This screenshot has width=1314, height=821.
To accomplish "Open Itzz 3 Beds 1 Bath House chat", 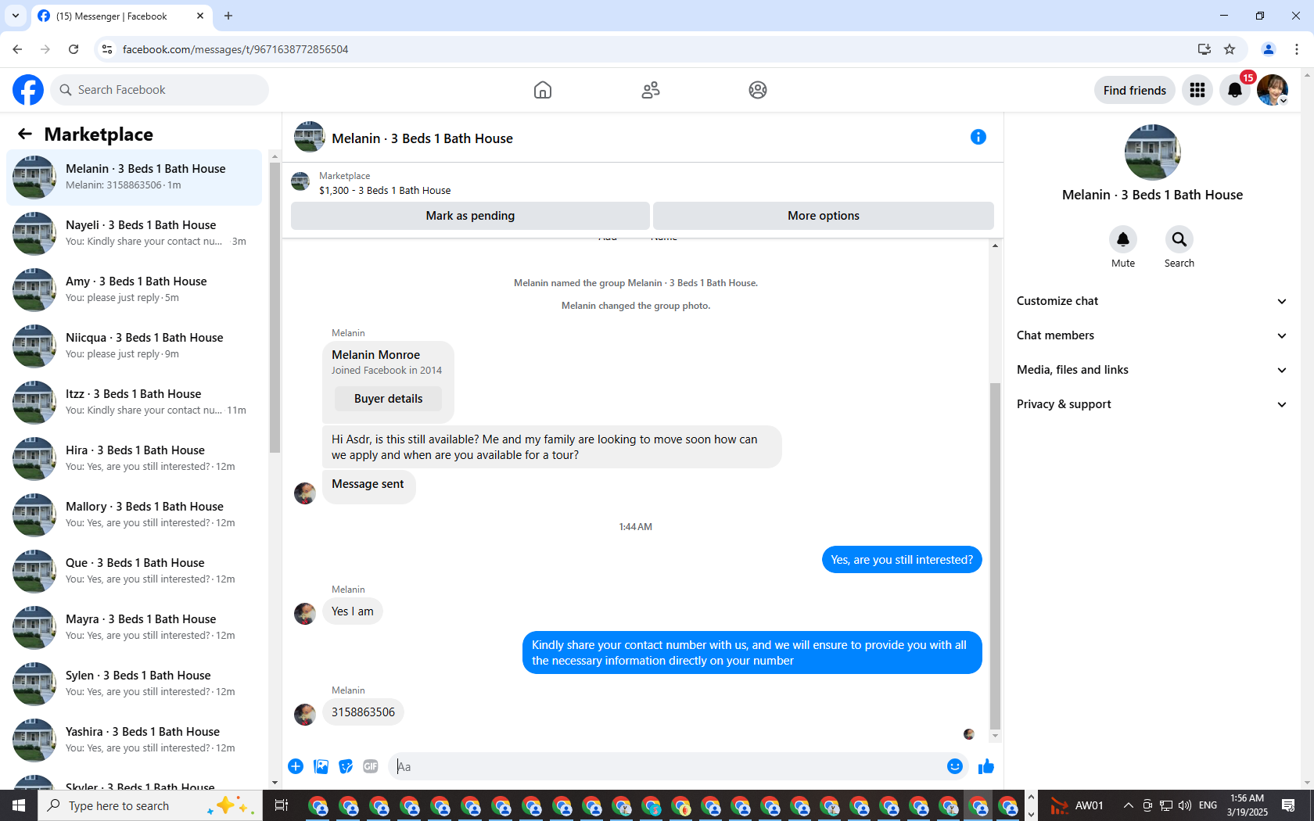I will click(135, 403).
